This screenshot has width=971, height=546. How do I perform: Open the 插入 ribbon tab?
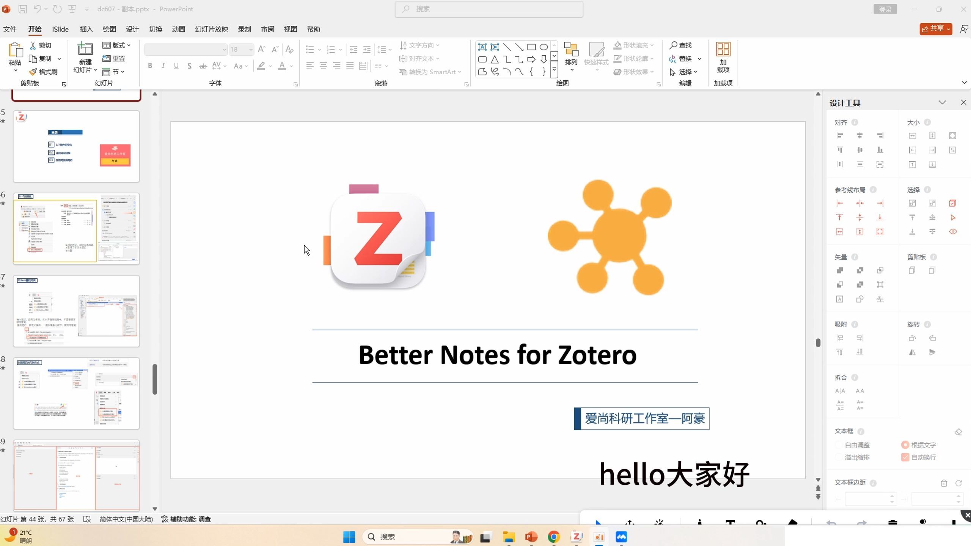86,29
